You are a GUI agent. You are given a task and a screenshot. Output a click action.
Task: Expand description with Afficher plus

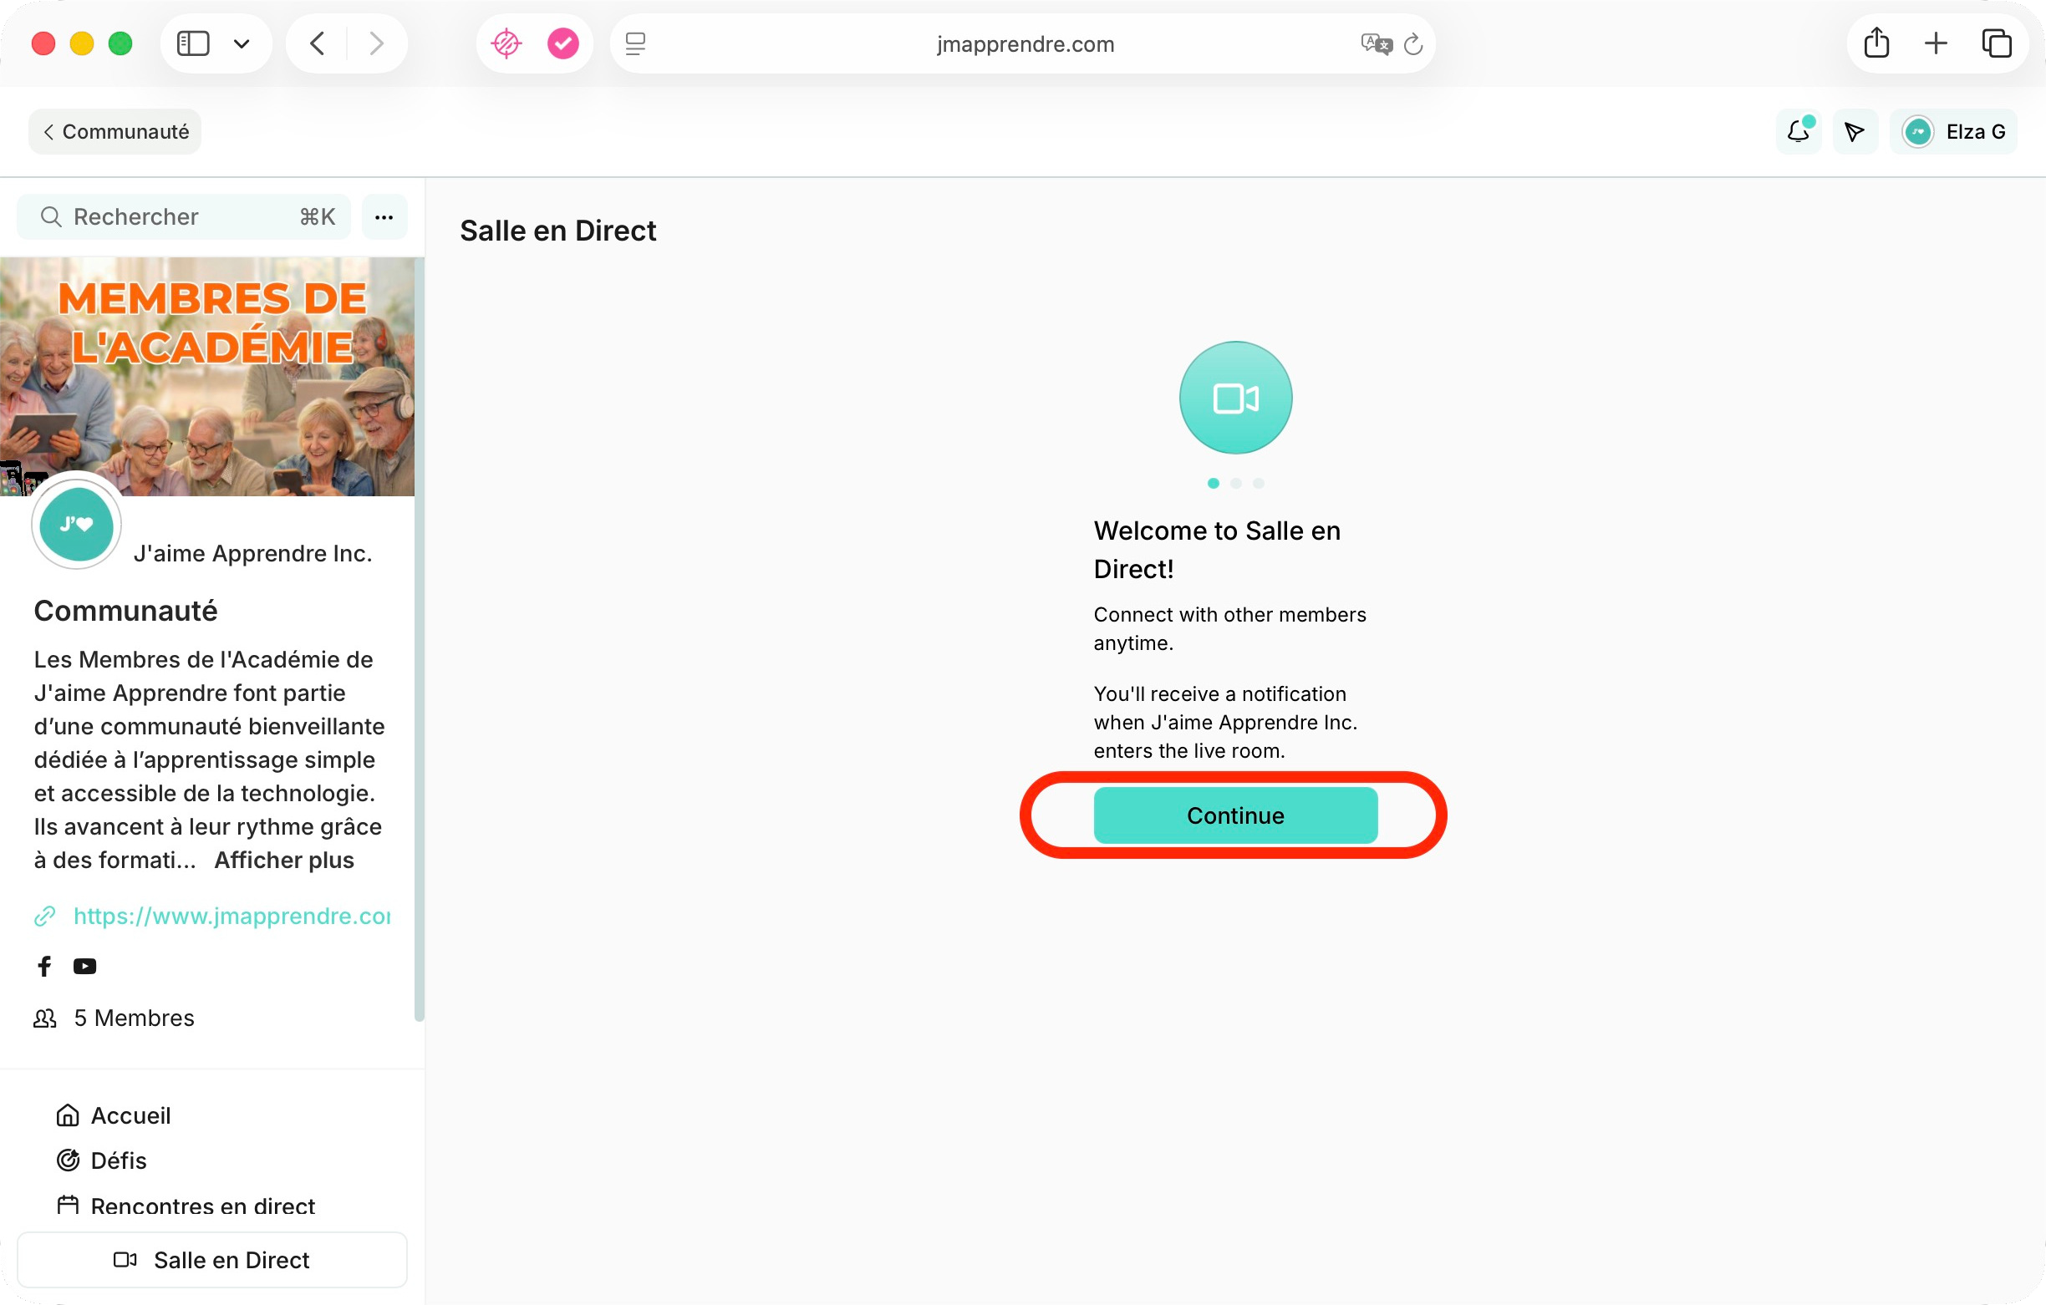click(x=284, y=860)
